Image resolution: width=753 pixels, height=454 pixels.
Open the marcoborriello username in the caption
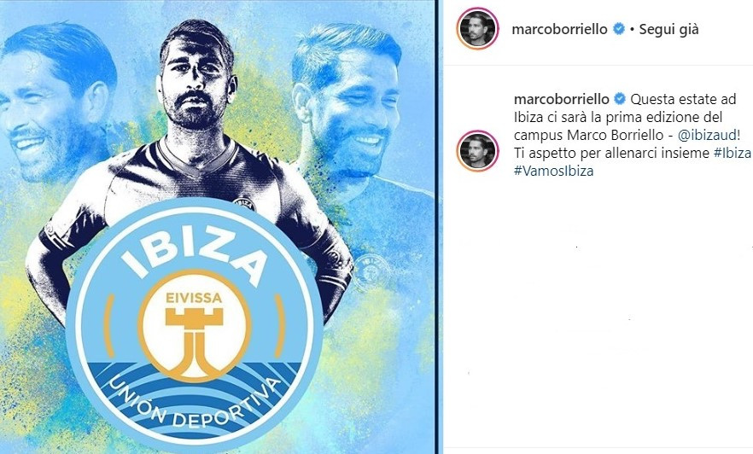(562, 99)
